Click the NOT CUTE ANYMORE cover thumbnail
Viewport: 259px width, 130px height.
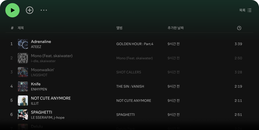point(23,101)
